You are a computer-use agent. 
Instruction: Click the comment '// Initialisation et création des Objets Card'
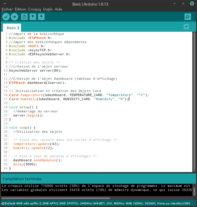click(x=55, y=91)
